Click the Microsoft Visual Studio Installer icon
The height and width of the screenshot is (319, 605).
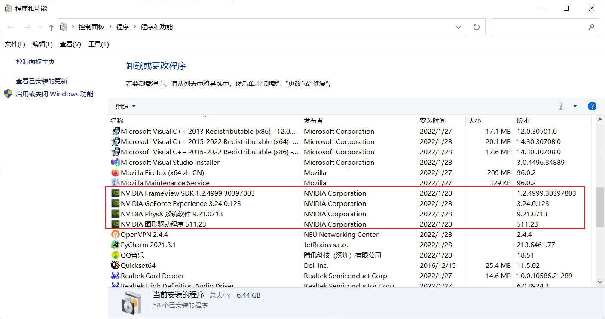pyautogui.click(x=115, y=162)
